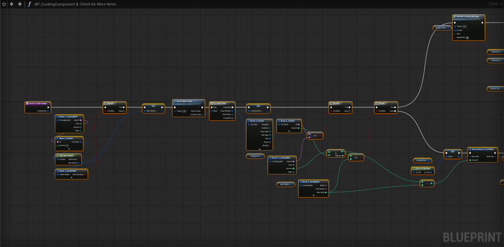The width and height of the screenshot is (504, 247).
Task: Select the subtract (-) math node
Action: click(x=428, y=183)
